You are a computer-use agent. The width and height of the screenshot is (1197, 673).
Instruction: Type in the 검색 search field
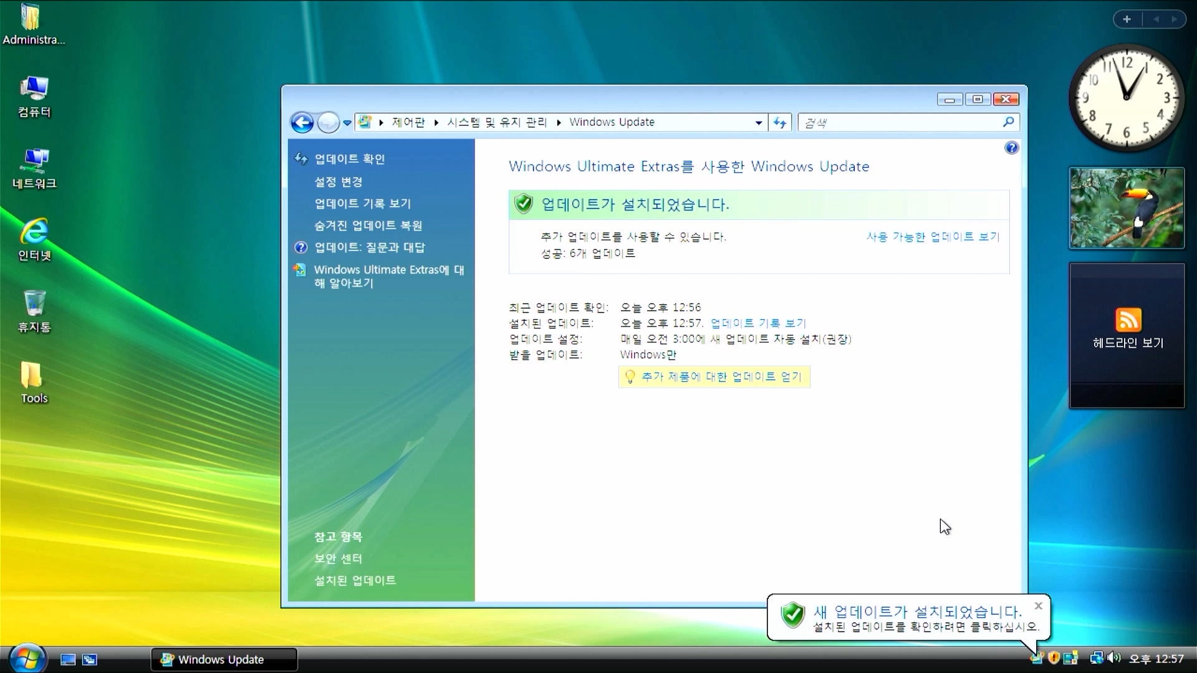(x=898, y=123)
